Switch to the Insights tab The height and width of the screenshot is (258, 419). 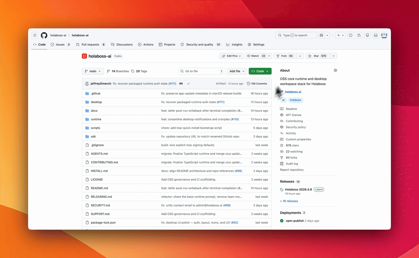point(234,45)
